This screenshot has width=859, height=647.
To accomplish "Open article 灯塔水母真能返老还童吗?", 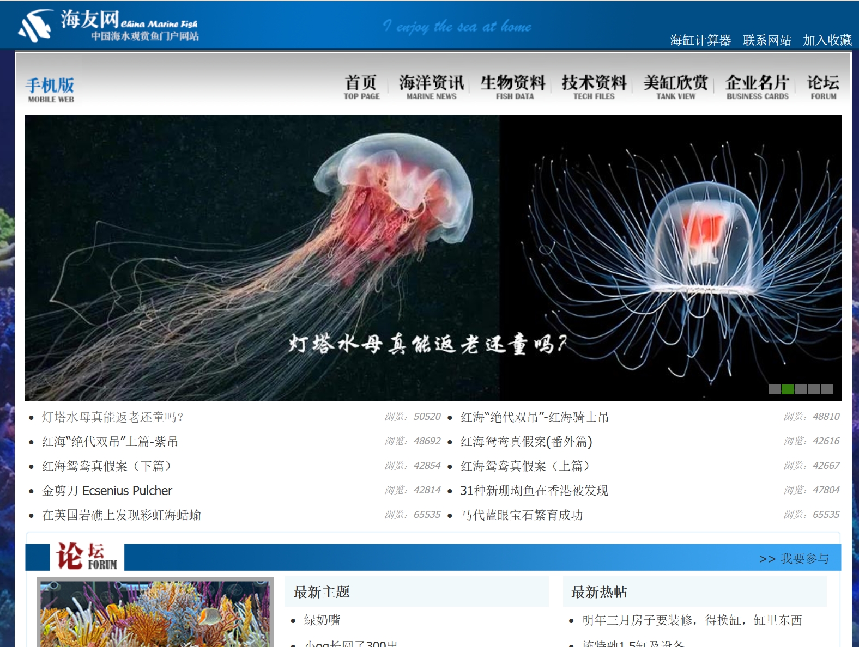I will pos(113,417).
